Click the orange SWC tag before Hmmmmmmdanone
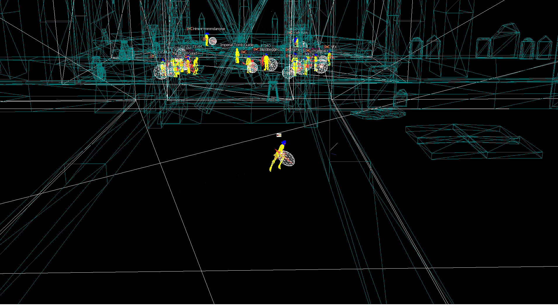The height and width of the screenshot is (308, 558). (190, 29)
